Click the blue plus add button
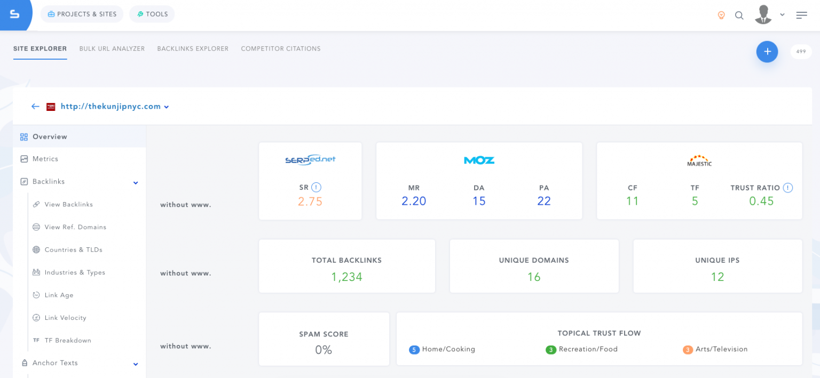The width and height of the screenshot is (820, 378). coord(767,52)
